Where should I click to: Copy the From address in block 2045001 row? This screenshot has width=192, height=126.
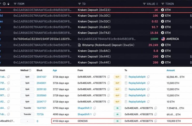coord(109,83)
